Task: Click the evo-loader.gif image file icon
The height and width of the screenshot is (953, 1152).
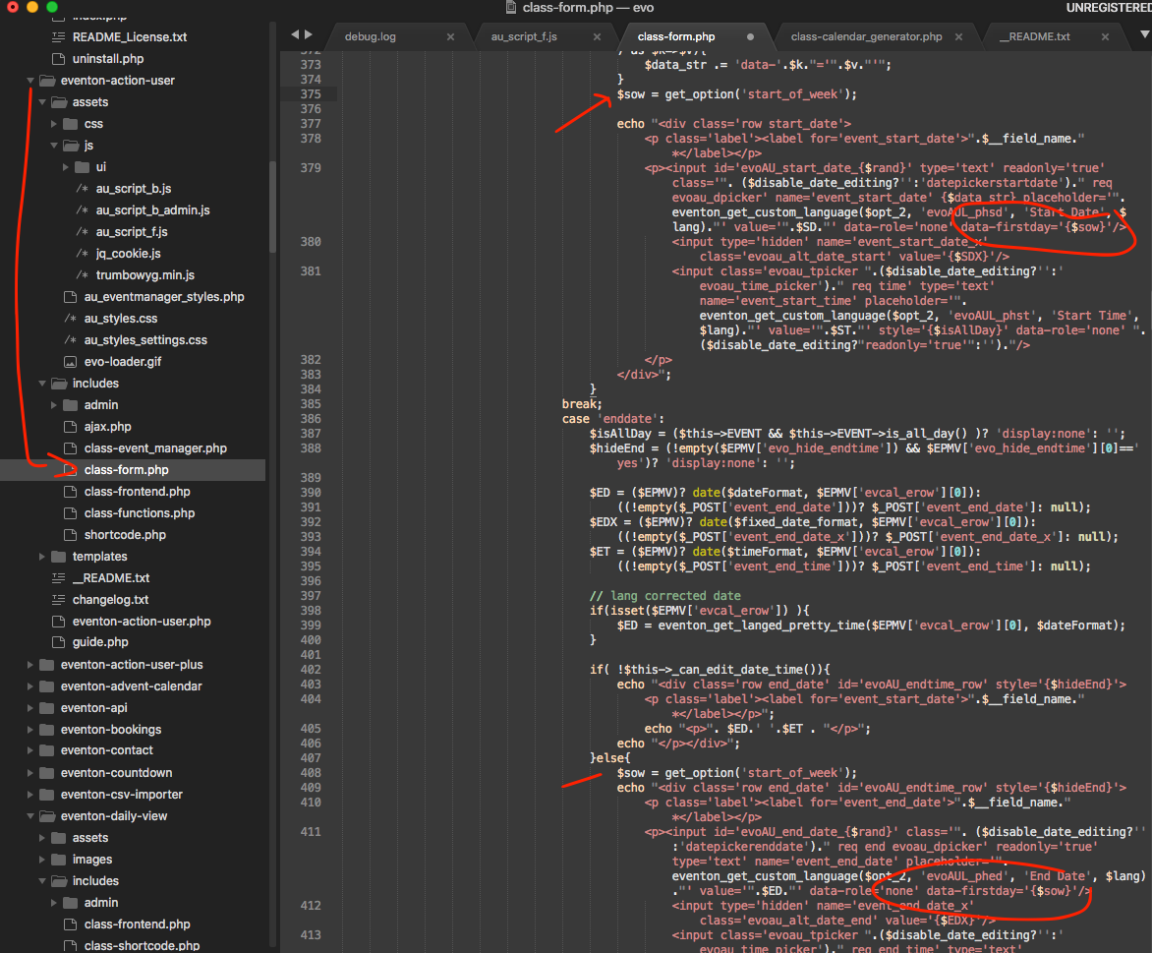Action: point(69,362)
